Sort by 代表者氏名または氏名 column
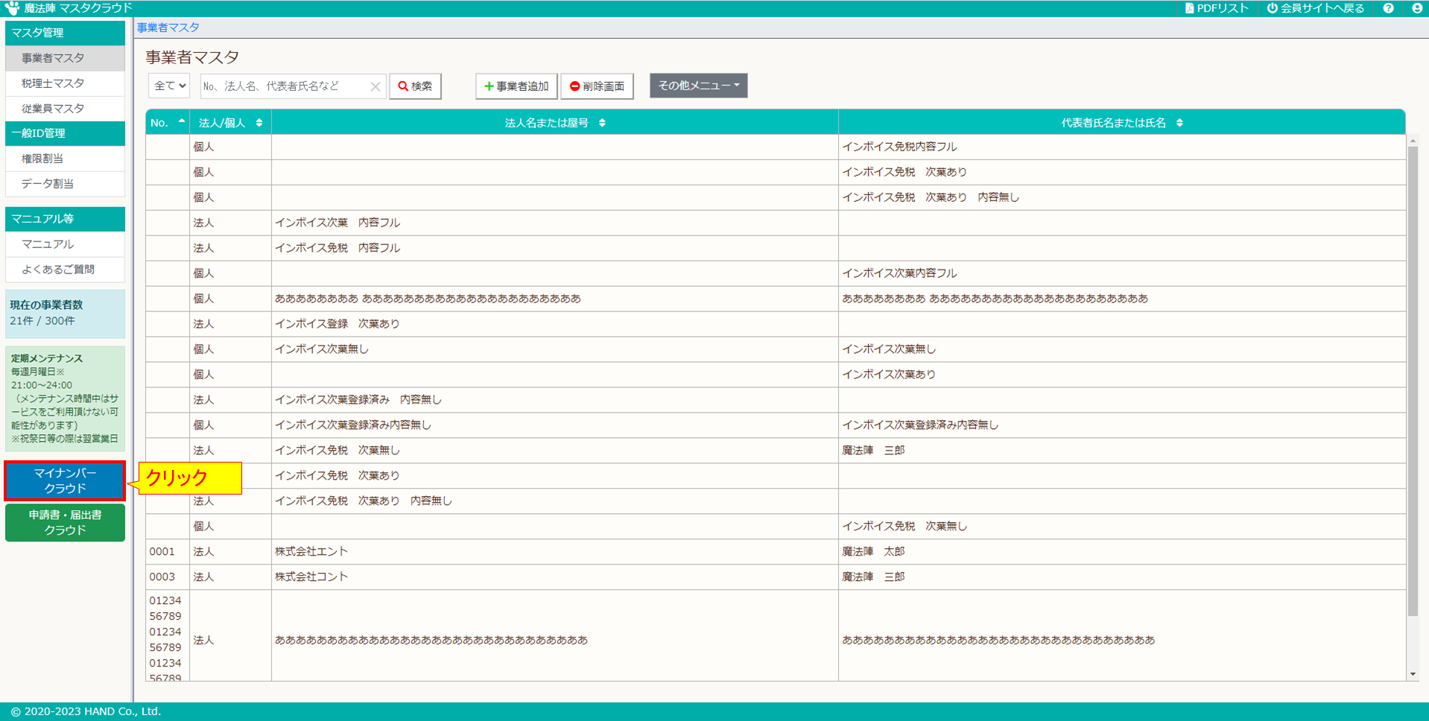This screenshot has width=1429, height=721. [1121, 122]
